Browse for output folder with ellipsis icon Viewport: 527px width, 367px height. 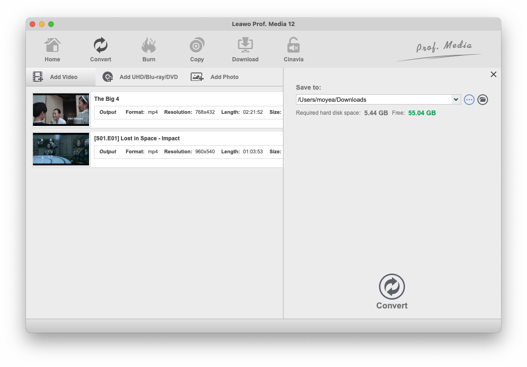469,99
